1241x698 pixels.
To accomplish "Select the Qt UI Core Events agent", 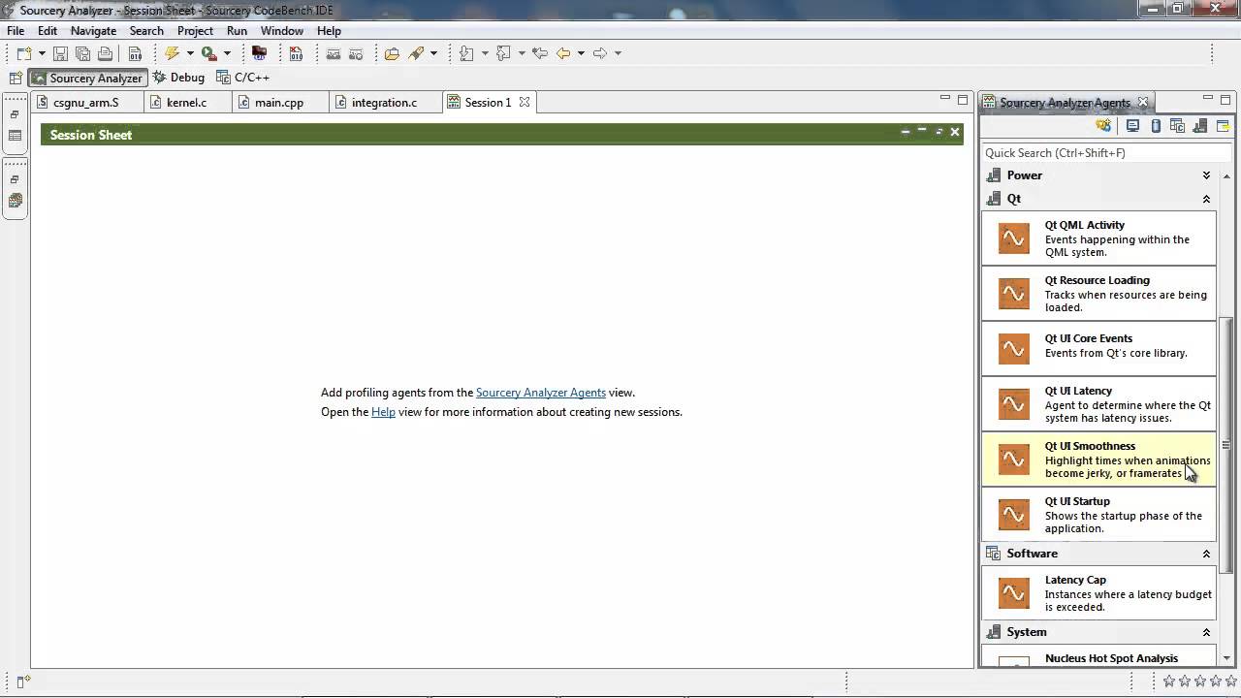I will (x=1098, y=348).
